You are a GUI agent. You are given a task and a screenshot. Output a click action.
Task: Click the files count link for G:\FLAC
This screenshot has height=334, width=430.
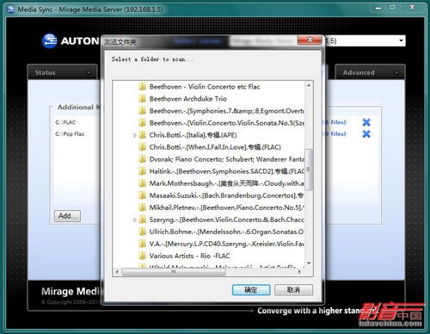(335, 122)
